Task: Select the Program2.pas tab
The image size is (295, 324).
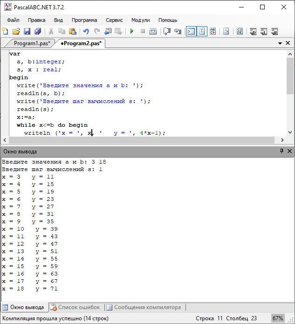Action: [x=81, y=43]
